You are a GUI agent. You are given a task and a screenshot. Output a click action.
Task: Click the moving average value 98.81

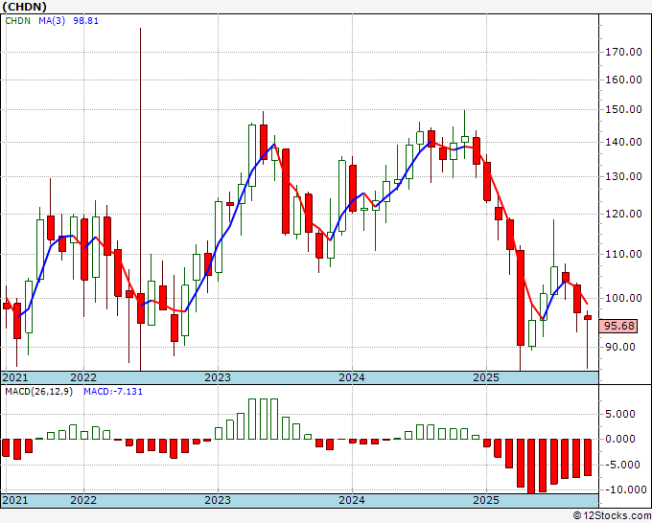pyautogui.click(x=85, y=20)
